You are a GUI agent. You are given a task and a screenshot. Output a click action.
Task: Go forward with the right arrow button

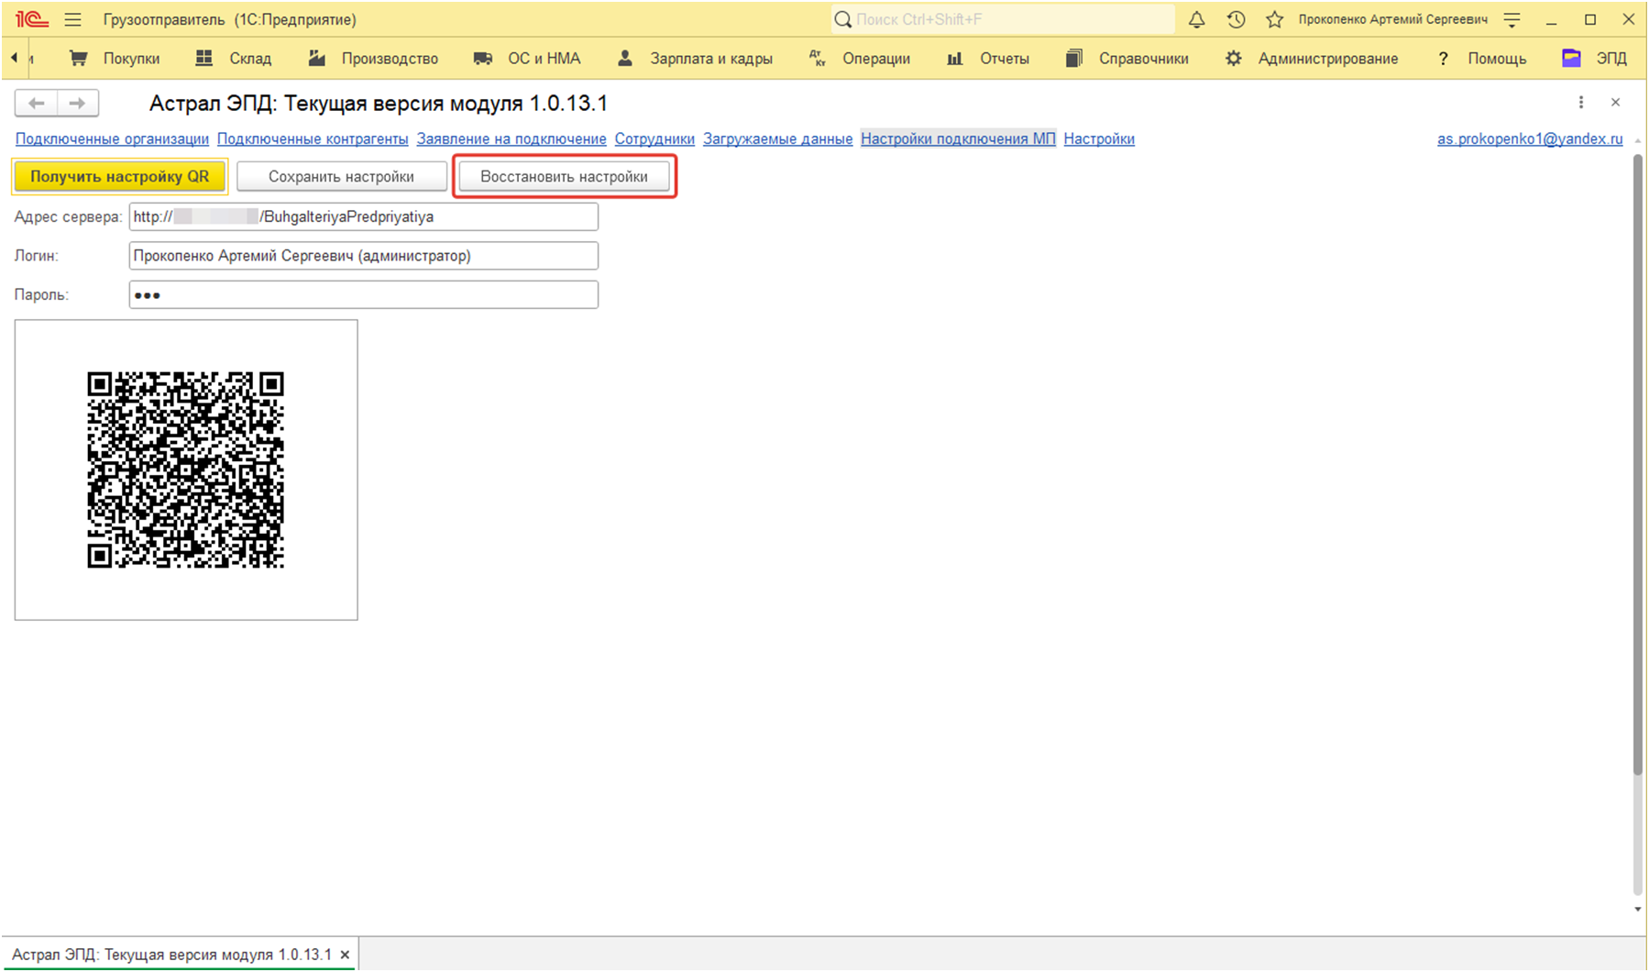78,103
